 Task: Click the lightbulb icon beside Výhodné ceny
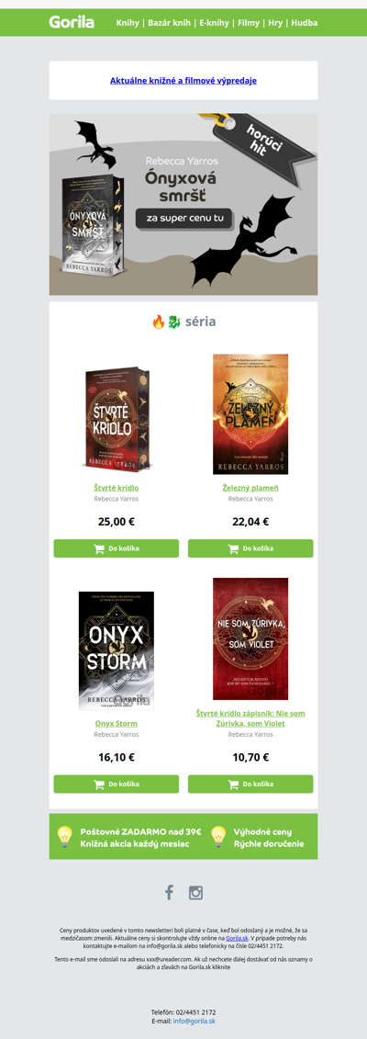coord(218,837)
